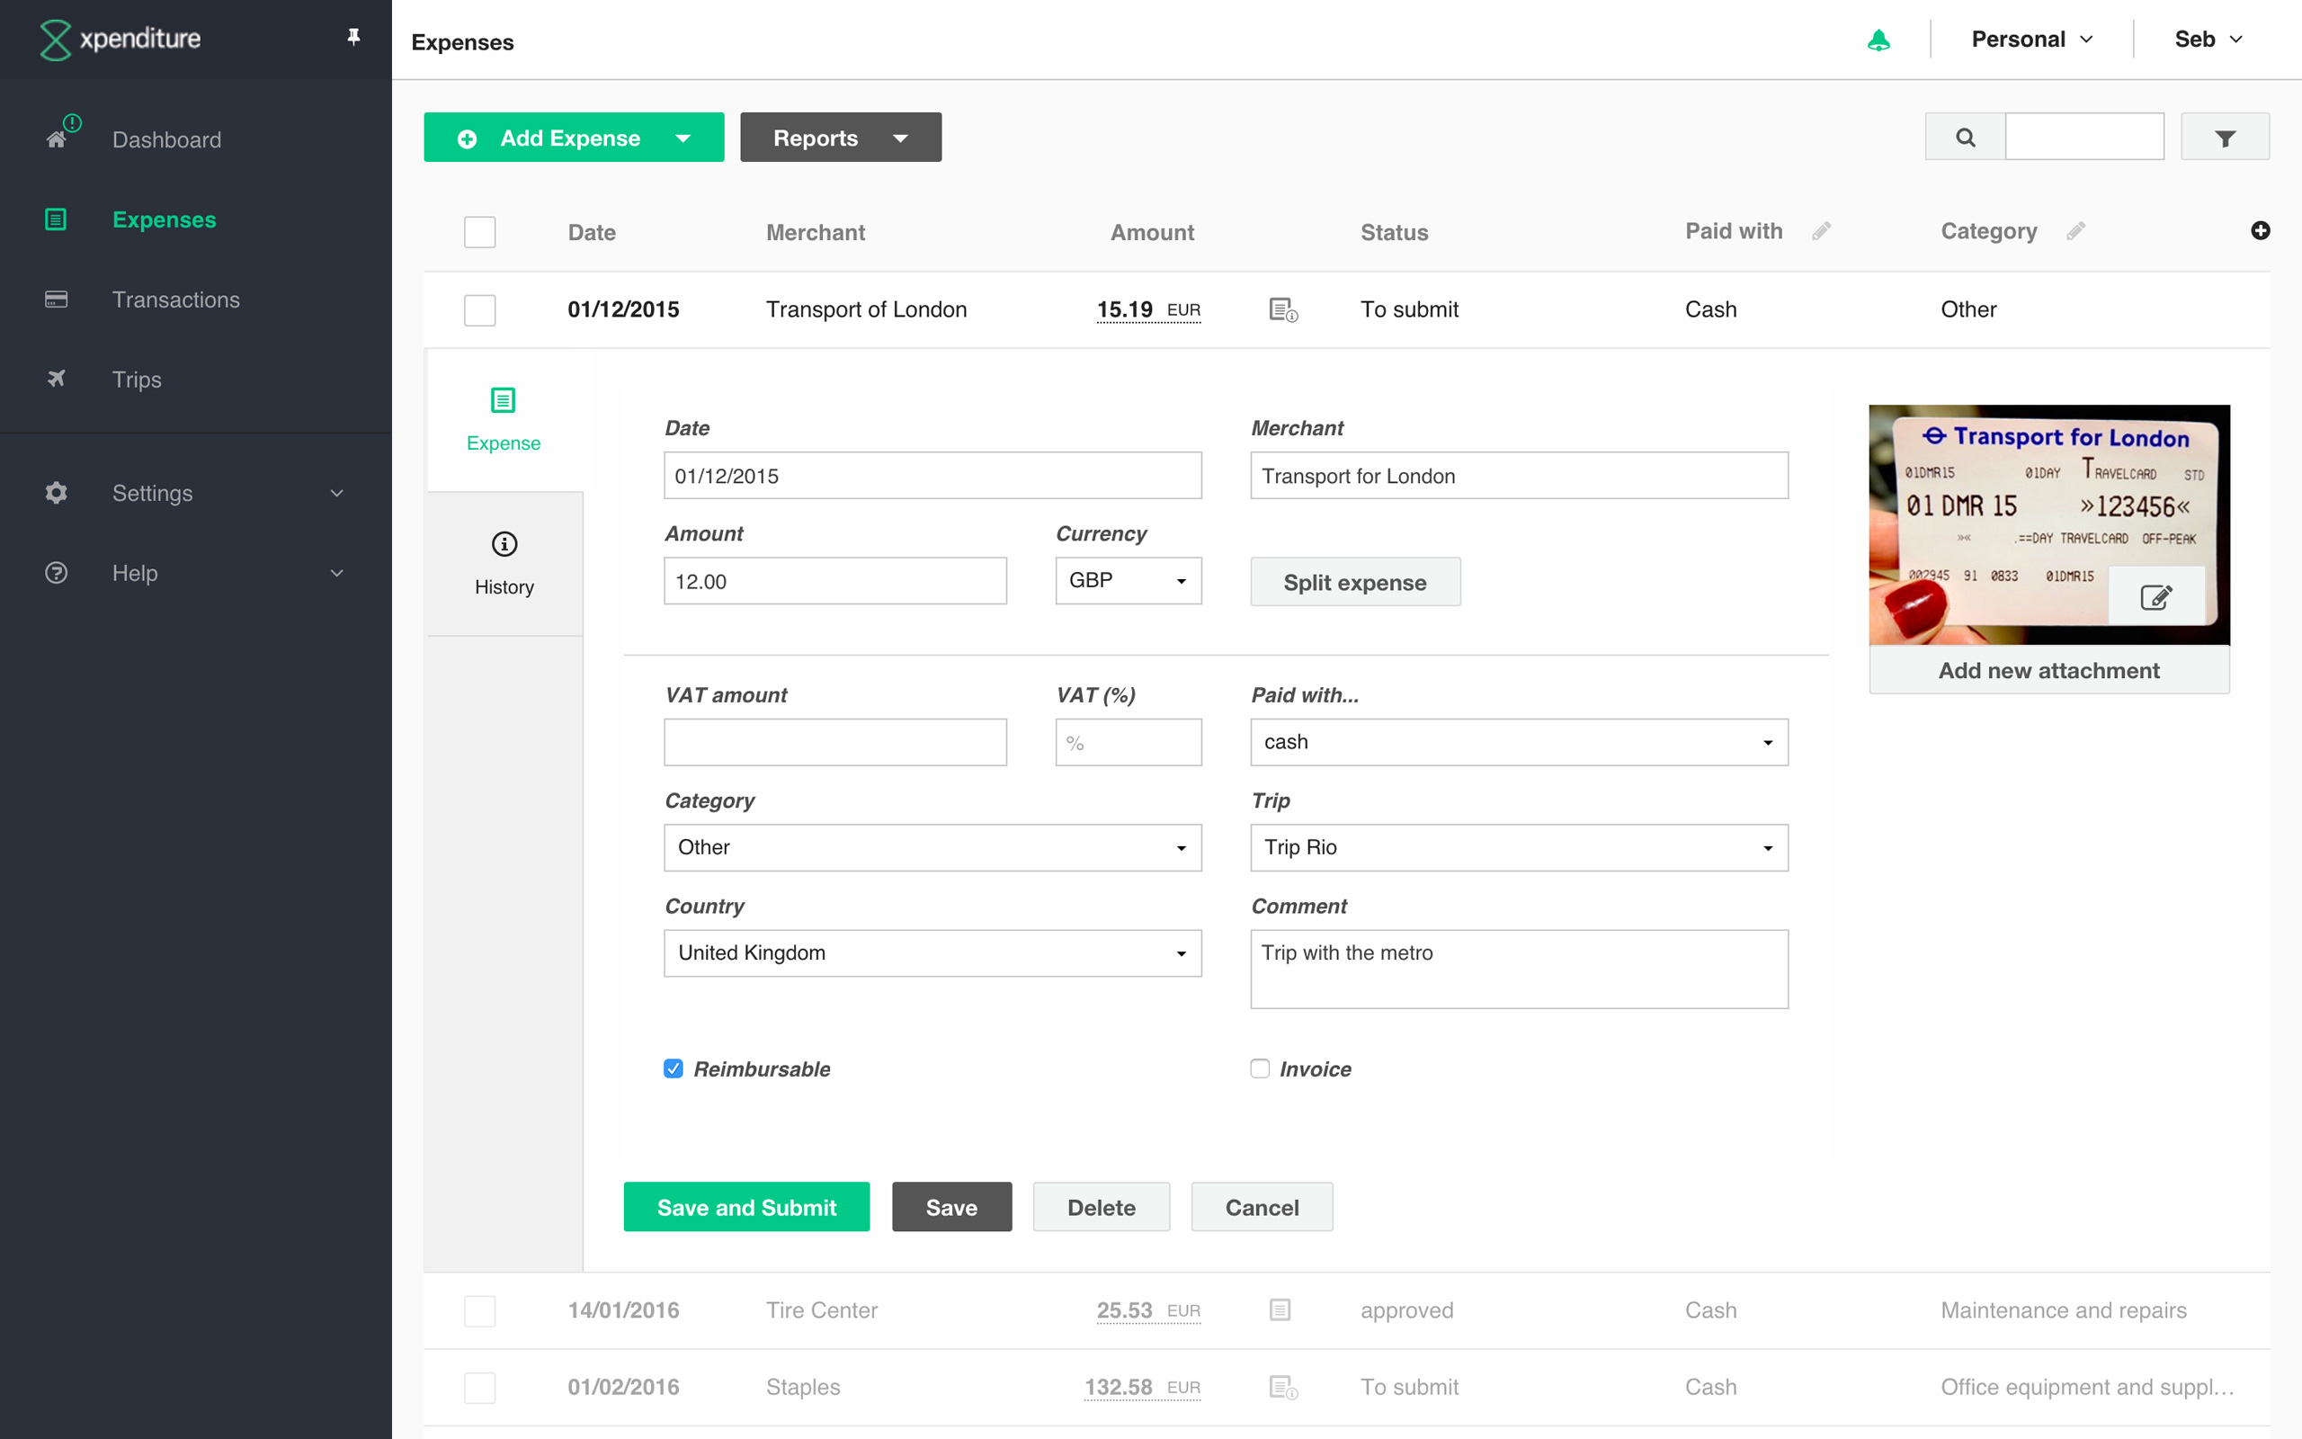
Task: Tick the select-all checkbox in table header
Action: click(479, 232)
